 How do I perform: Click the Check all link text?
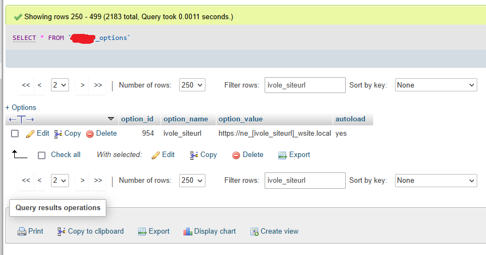click(x=66, y=155)
